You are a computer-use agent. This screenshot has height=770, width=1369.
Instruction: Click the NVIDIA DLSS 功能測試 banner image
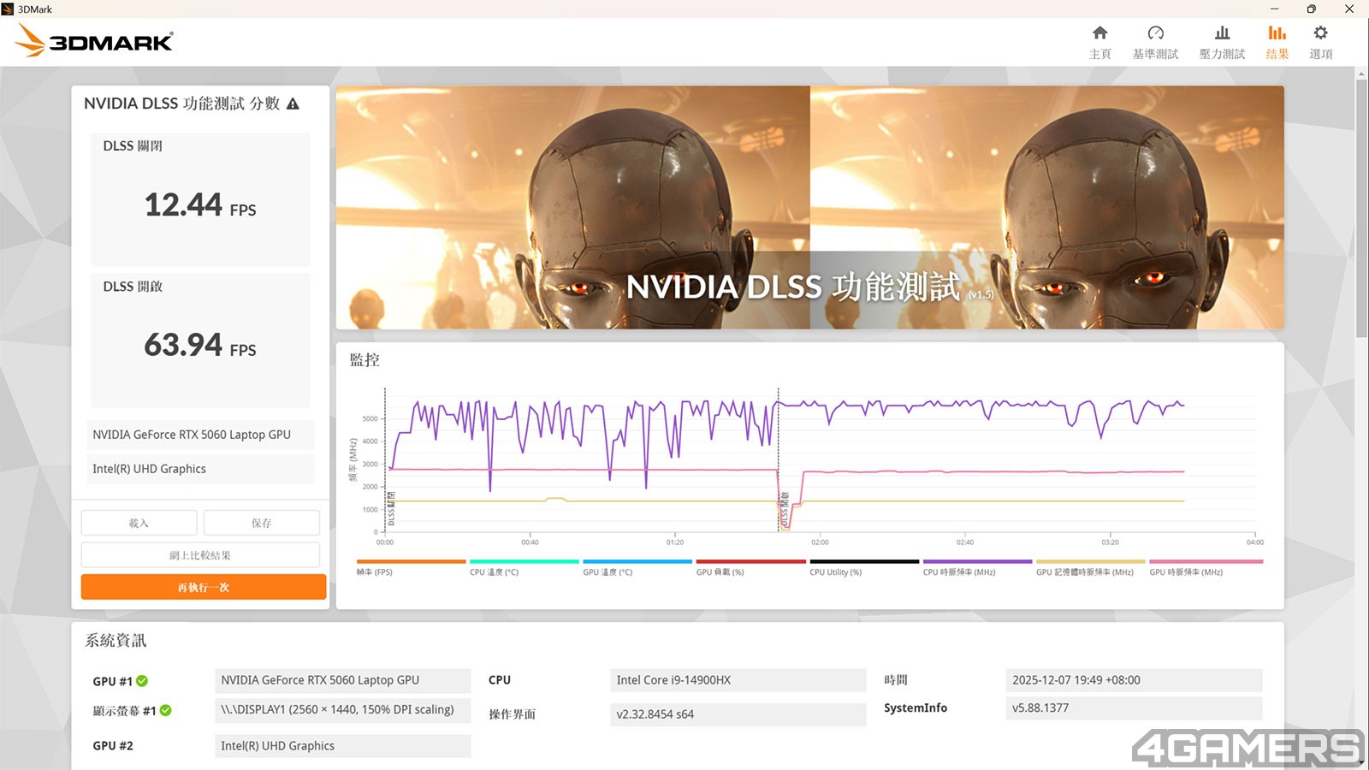tap(809, 207)
